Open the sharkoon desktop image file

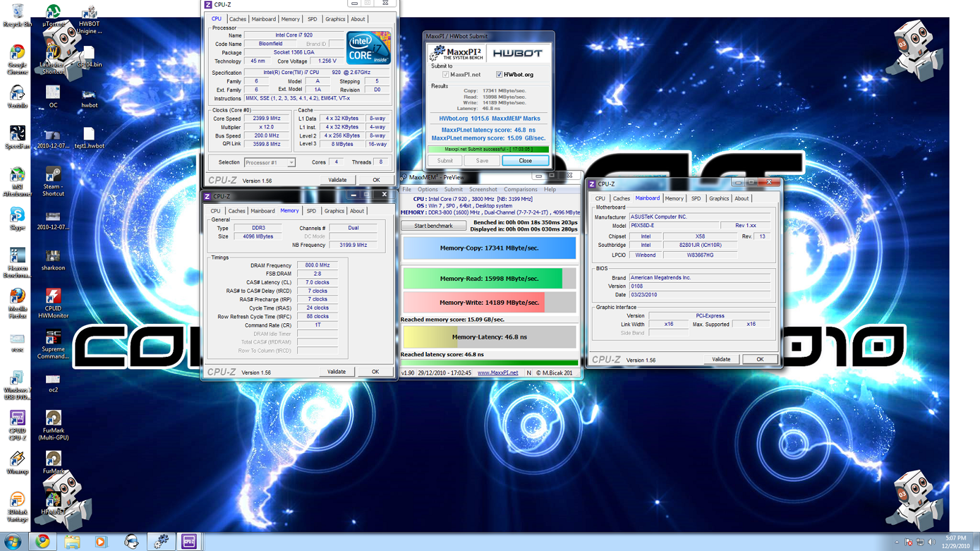53,260
